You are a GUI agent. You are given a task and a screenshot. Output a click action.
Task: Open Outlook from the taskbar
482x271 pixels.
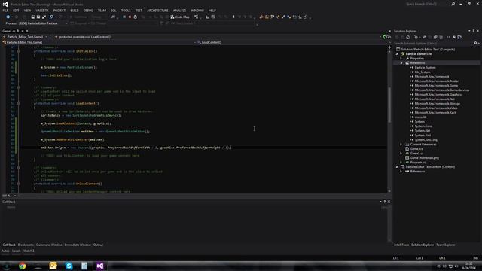53,266
